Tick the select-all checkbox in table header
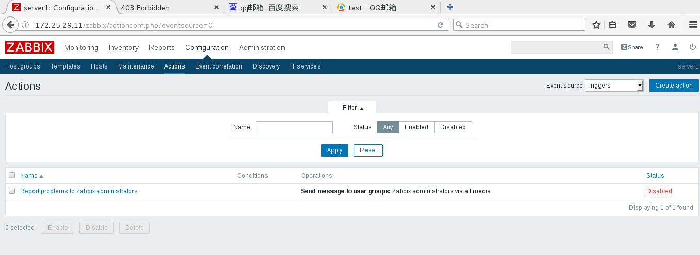This screenshot has height=255, width=700. 12,176
